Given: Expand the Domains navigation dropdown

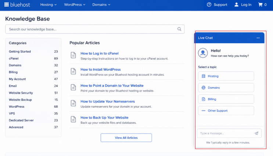Looking at the screenshot, I should (x=101, y=5).
